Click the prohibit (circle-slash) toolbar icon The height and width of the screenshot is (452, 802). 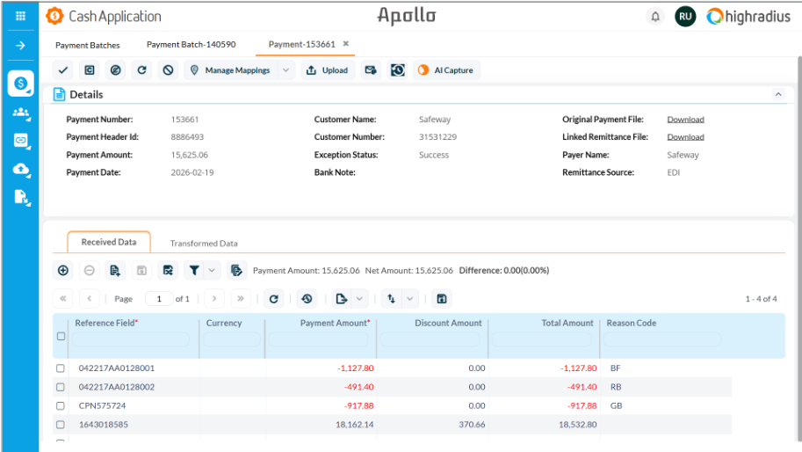[x=168, y=70]
